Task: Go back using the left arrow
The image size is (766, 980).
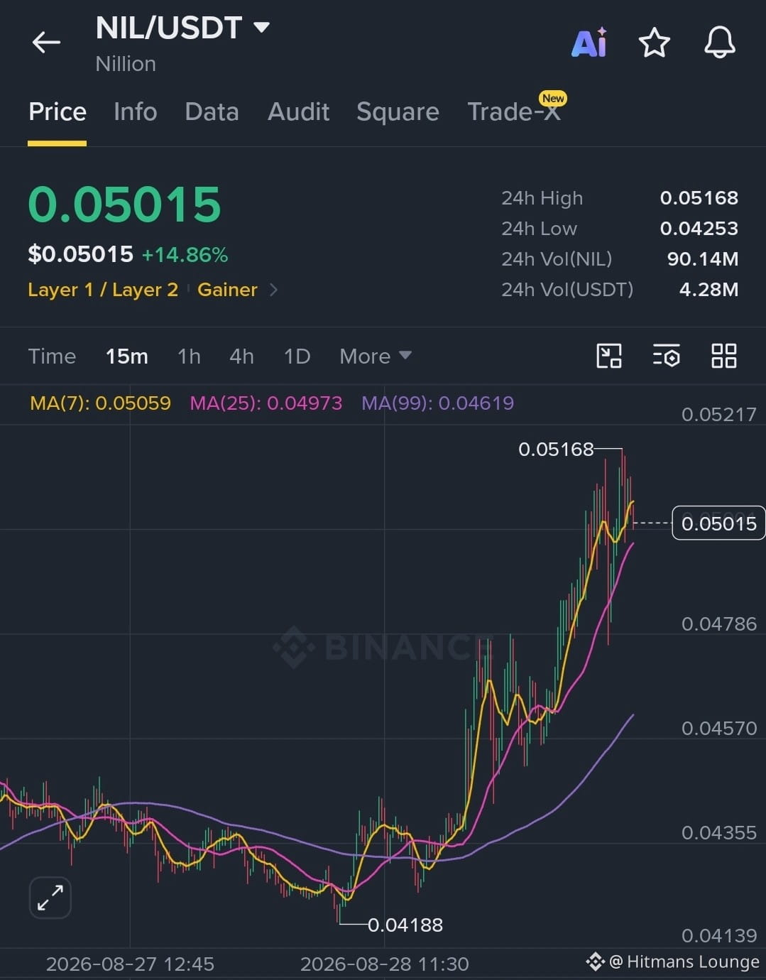Action: 46,43
